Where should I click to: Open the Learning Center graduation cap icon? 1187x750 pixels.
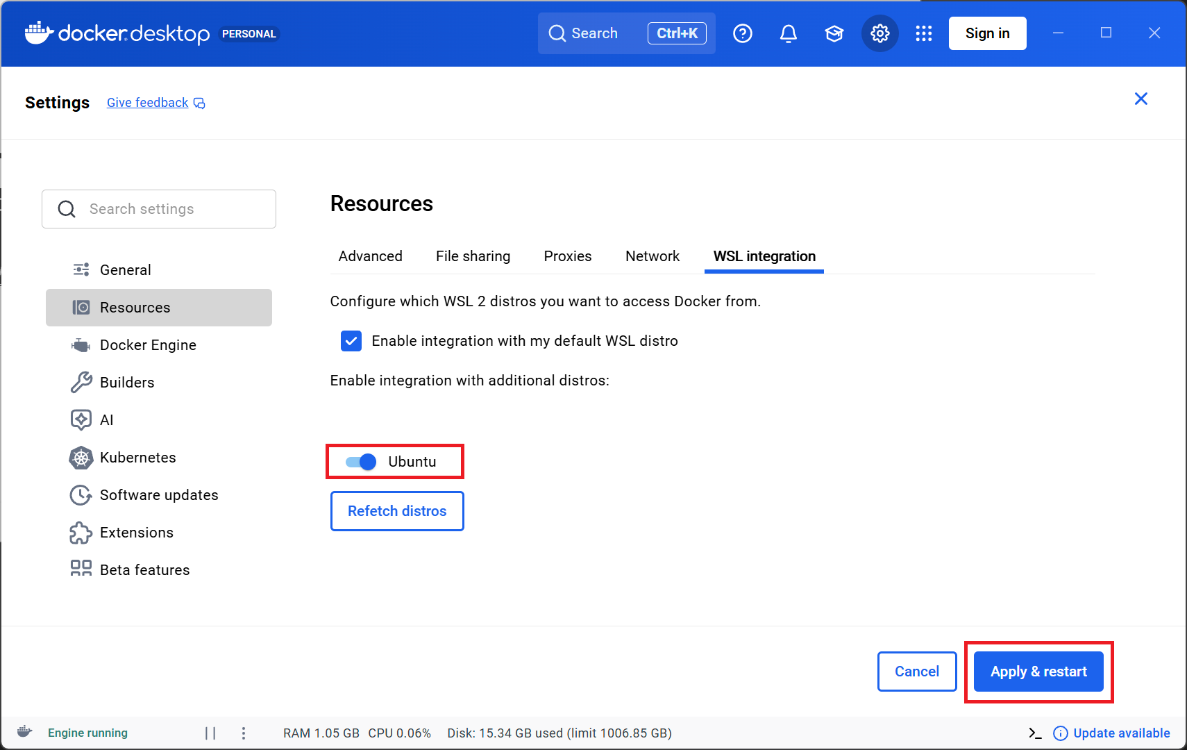[x=834, y=33]
